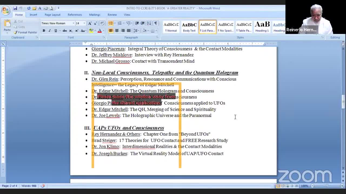This screenshot has width=346, height=194.
Task: Click the Redo icon in Quick Access Toolbar
Action: [29, 8]
